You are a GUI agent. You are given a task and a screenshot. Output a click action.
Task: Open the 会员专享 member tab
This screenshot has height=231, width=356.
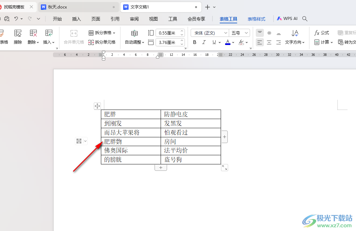click(x=196, y=19)
